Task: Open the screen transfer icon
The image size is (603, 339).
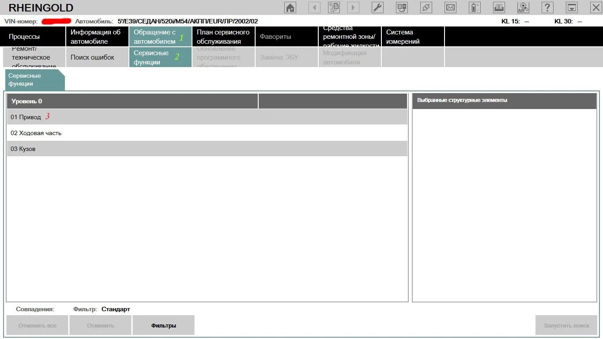Action: pyautogui.click(x=402, y=8)
